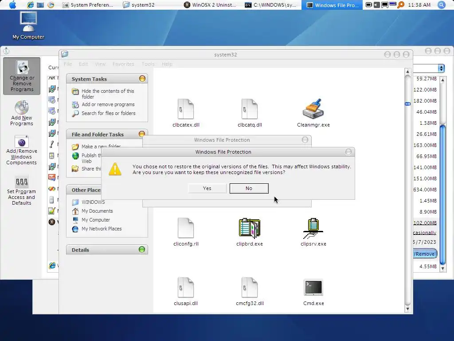
Task: Select the clbcatq.dll file icon
Action: click(x=250, y=109)
